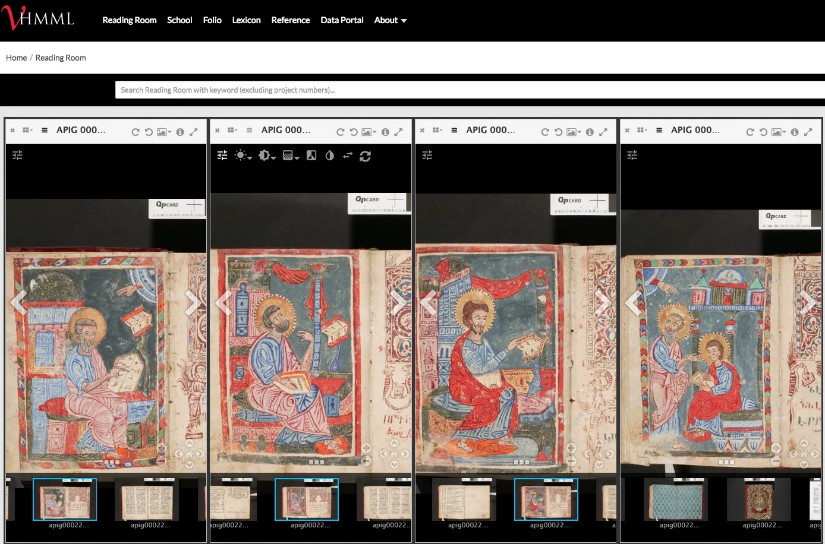Hide image manipulation tools in the second panel

click(222, 155)
